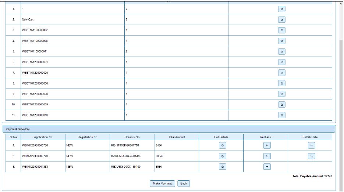Rollback application WB16120000000770
Viewport: 344px width, 192px height.
coord(267,156)
